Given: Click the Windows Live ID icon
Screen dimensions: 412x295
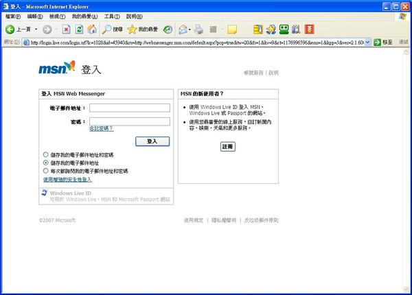Looking at the screenshot, I should pos(44,193).
